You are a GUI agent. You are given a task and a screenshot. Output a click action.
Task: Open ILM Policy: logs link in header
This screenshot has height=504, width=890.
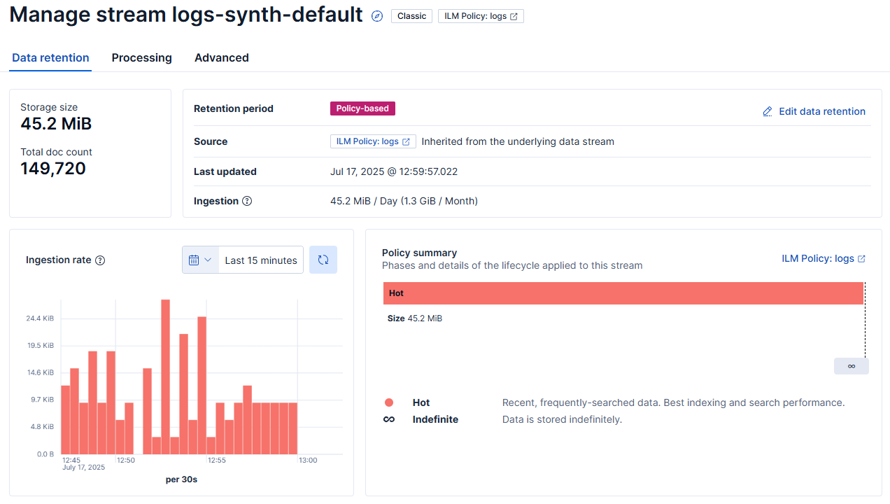(481, 16)
